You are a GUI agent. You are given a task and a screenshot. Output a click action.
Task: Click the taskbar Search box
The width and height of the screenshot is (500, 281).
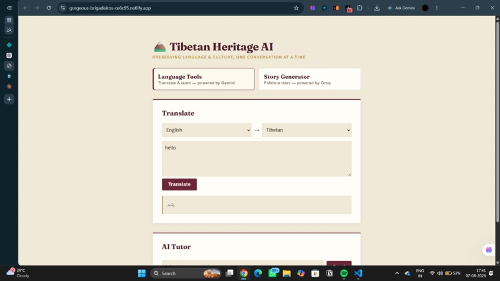click(x=186, y=274)
